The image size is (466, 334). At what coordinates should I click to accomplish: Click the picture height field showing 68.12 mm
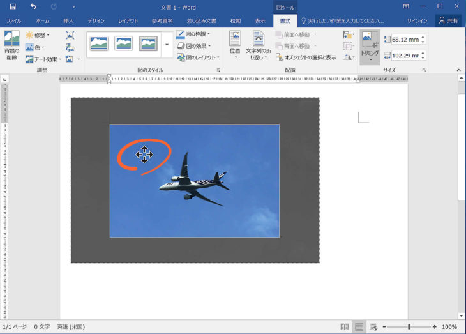point(405,40)
